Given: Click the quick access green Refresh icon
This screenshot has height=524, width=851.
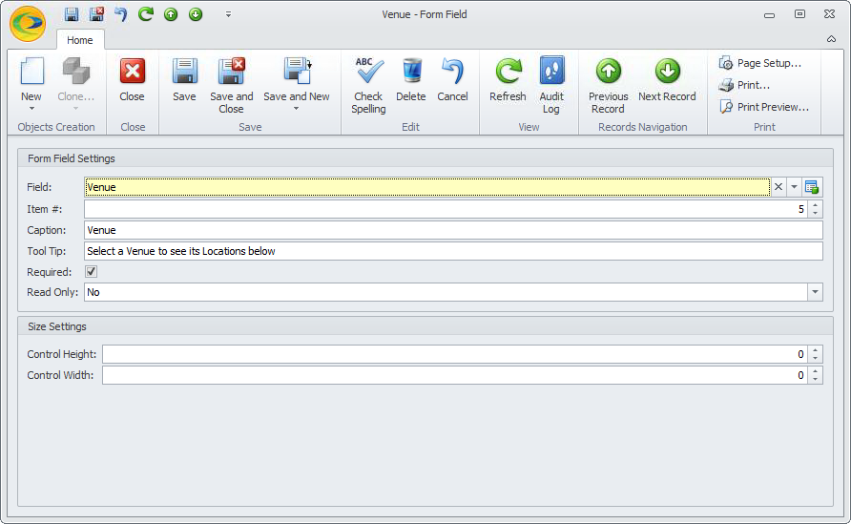Looking at the screenshot, I should [145, 14].
